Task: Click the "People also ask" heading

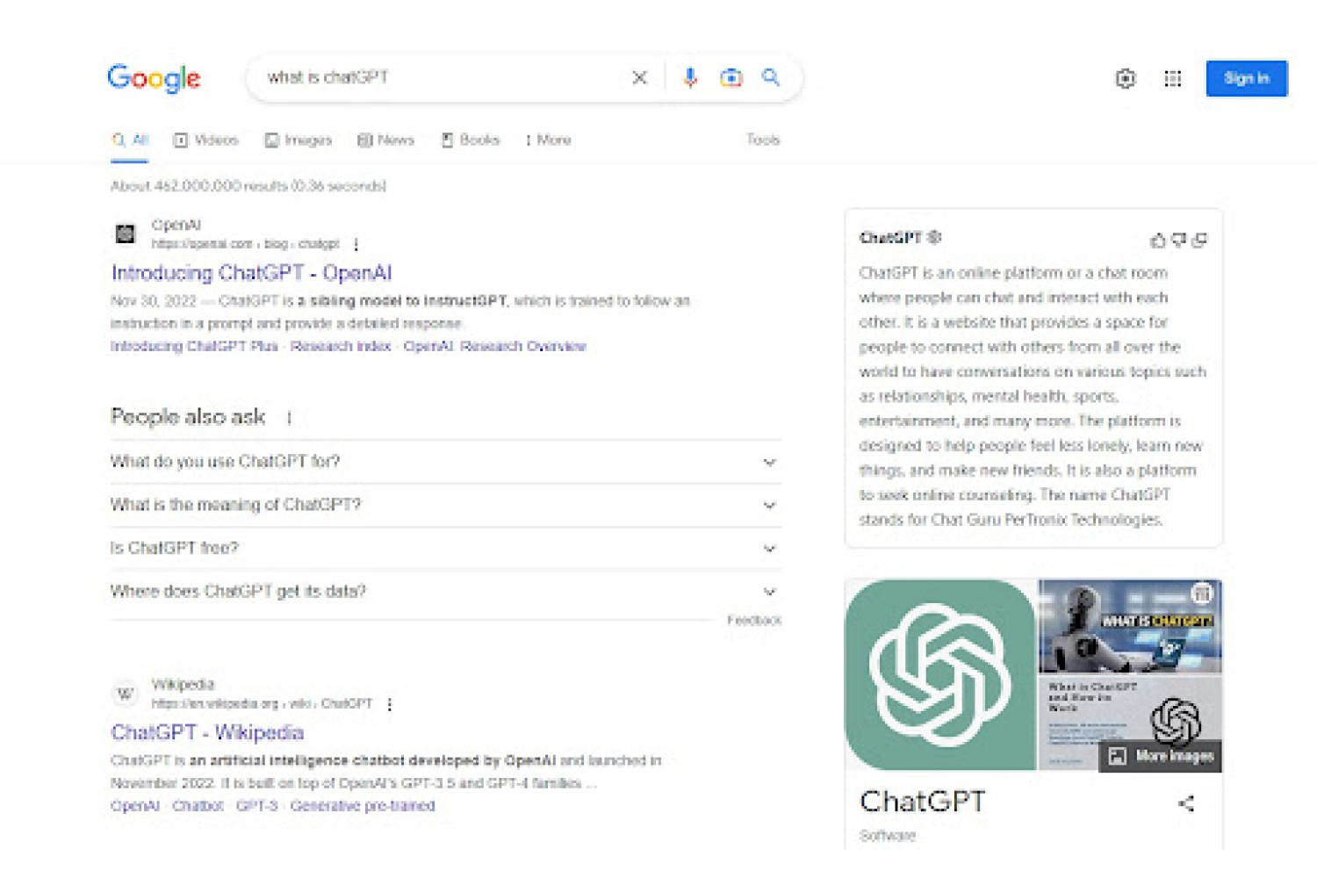Action: pos(188,417)
